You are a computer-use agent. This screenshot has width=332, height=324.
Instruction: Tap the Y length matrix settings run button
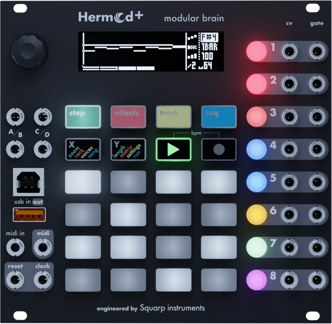(x=128, y=150)
